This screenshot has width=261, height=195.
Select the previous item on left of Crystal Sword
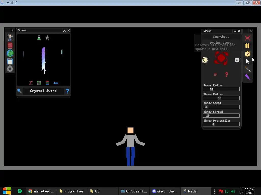(23, 54)
